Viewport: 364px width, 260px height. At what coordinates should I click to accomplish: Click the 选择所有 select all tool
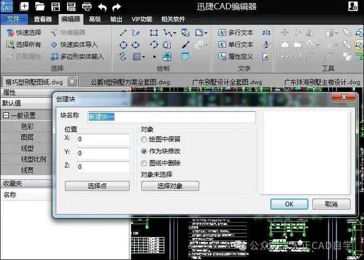[24, 44]
